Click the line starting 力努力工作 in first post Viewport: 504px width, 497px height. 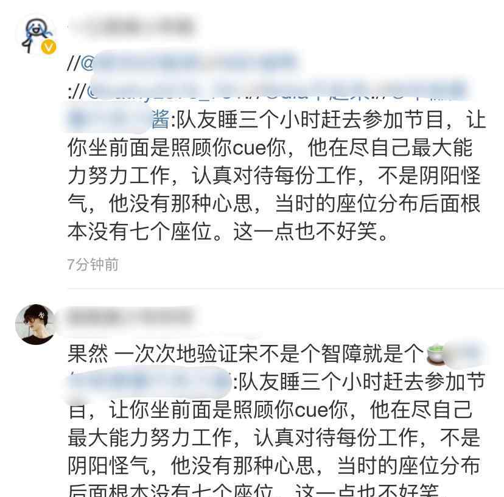coord(274,175)
